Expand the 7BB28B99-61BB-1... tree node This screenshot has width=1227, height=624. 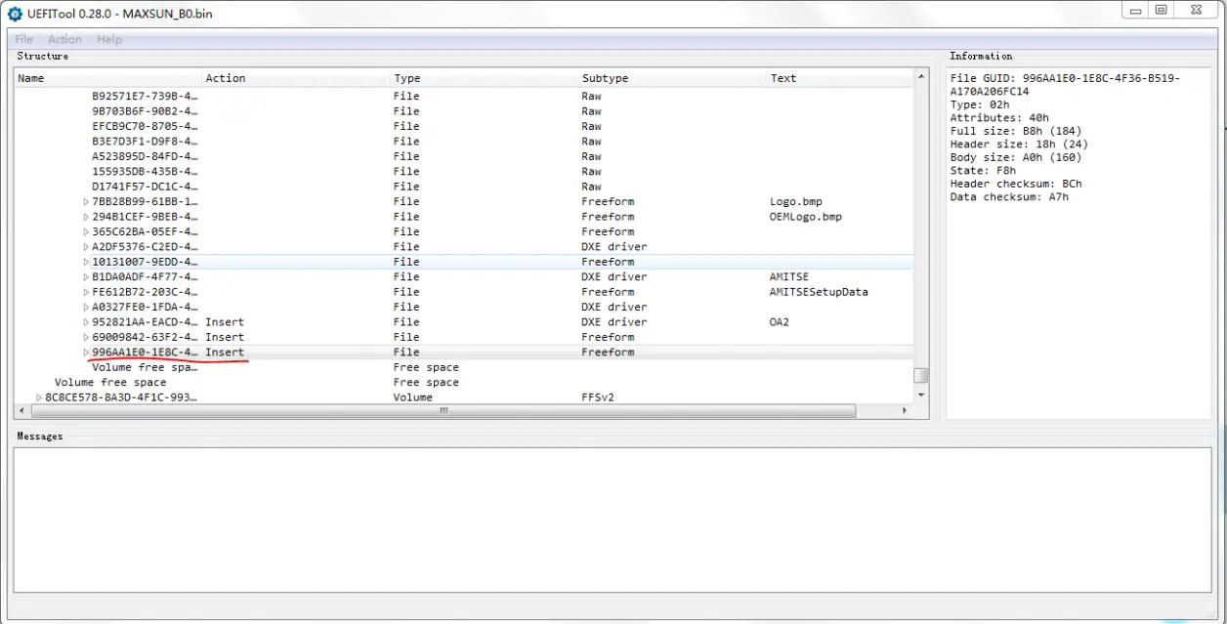86,202
